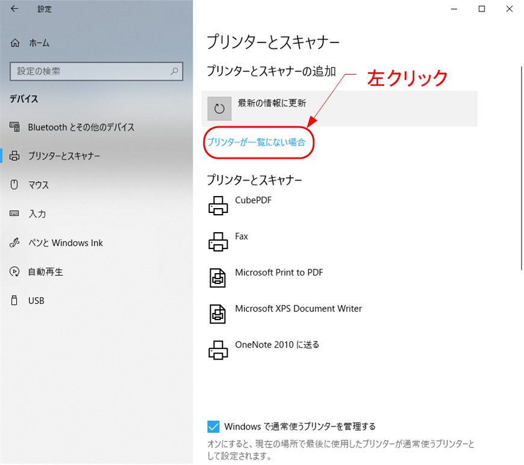
Task: Open 入力 settings
Action: [37, 214]
